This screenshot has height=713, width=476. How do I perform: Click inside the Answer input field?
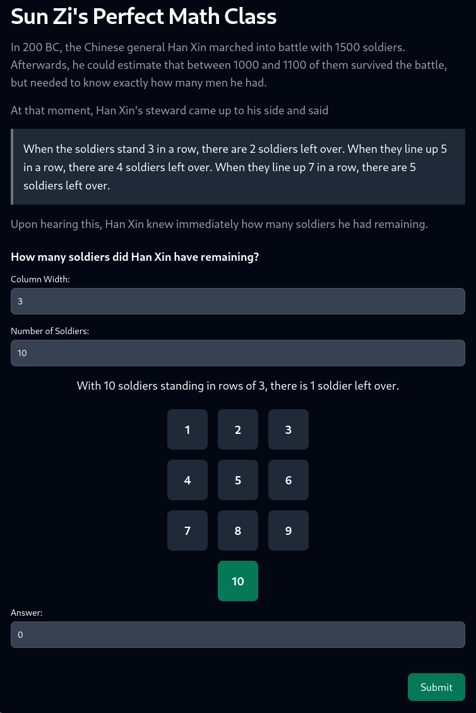pyautogui.click(x=238, y=635)
